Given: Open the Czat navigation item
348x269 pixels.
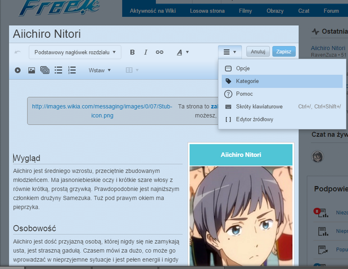Looking at the screenshot, I should (304, 11).
